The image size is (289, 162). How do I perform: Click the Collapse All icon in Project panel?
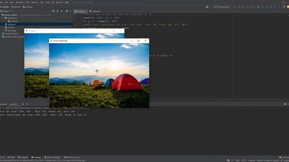(x=62, y=11)
